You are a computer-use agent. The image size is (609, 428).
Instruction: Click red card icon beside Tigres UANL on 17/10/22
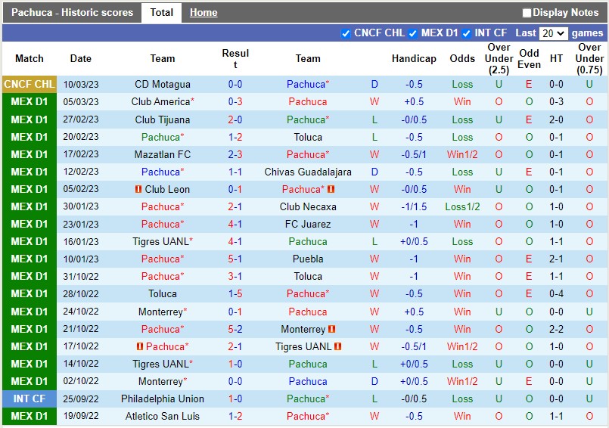tap(338, 346)
